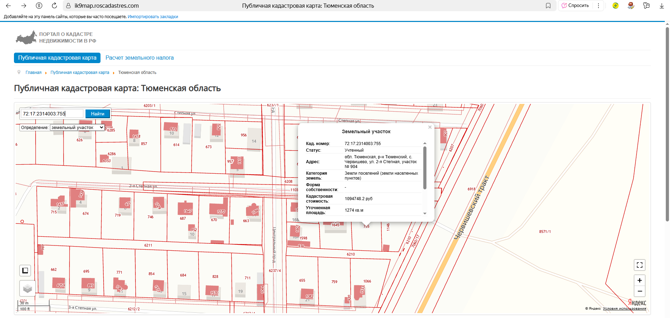
Task: Zoom out on the cadastral map
Action: (639, 291)
